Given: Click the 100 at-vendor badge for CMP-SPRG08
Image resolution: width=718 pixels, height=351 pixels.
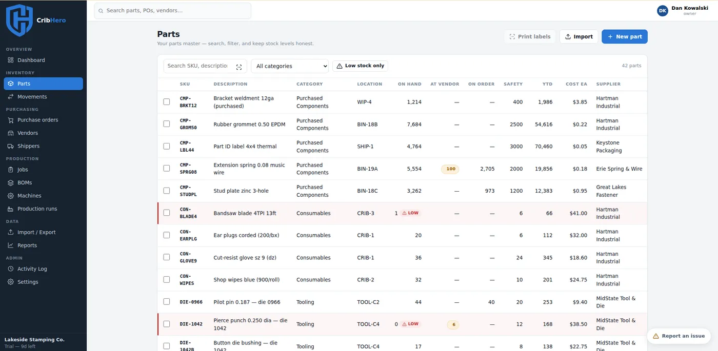Looking at the screenshot, I should [451, 169].
